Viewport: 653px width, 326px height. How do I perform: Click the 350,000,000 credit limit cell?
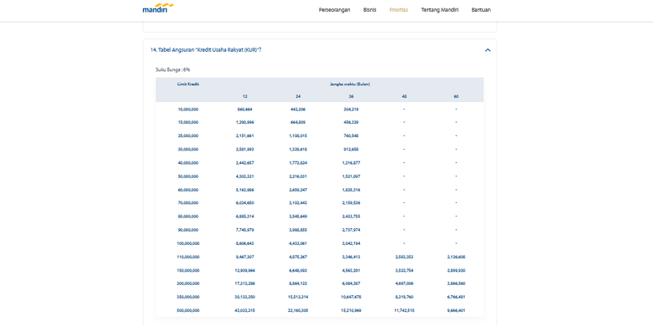[x=188, y=297]
